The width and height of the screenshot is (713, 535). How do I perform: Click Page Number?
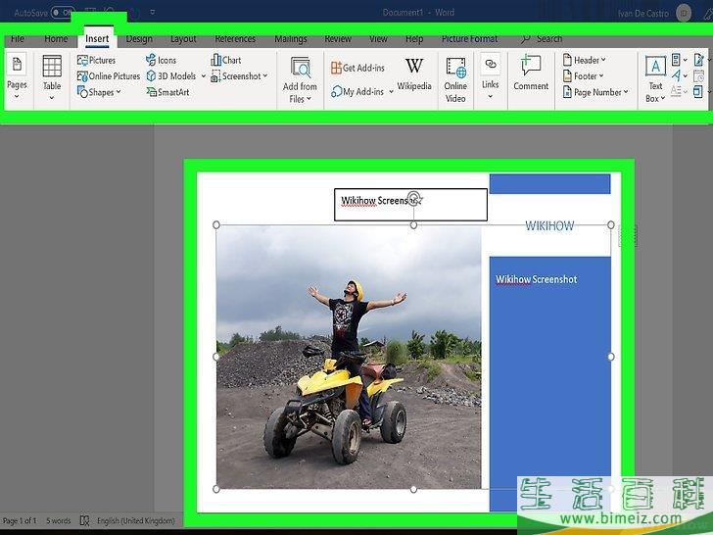pyautogui.click(x=595, y=92)
